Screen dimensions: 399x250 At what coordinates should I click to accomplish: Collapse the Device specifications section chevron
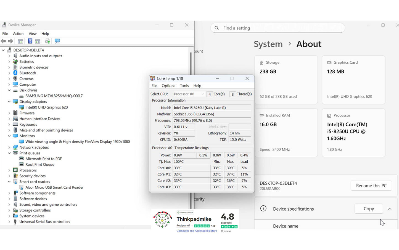(390, 209)
